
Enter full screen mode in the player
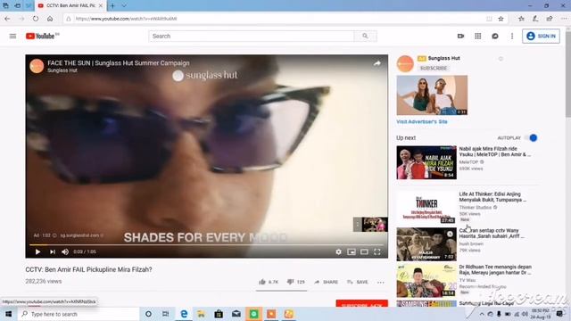click(377, 251)
